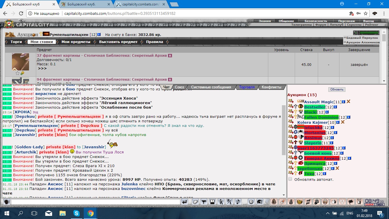This screenshot has width=389, height=219.
Task: Open the Персонаж top menu
Action: [x=347, y=21]
